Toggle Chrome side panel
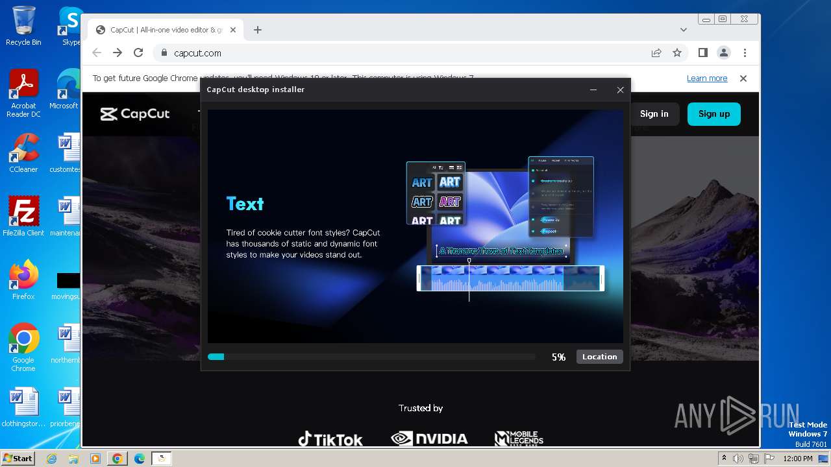This screenshot has height=467, width=831. pos(703,53)
